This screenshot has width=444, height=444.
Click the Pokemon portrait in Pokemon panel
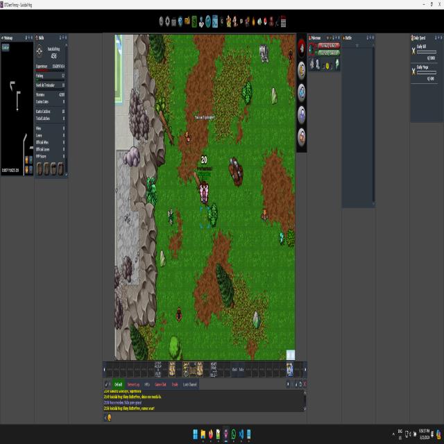pyautogui.click(x=311, y=49)
